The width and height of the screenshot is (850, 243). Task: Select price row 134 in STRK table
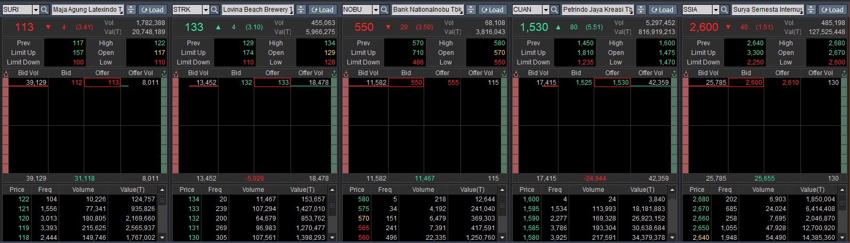[251, 199]
